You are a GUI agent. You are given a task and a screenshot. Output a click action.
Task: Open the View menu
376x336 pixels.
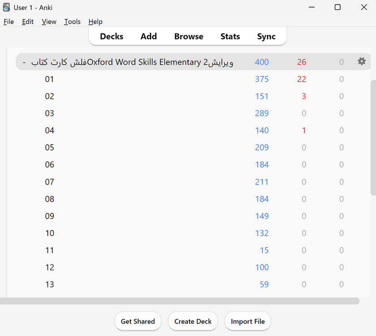pos(49,22)
